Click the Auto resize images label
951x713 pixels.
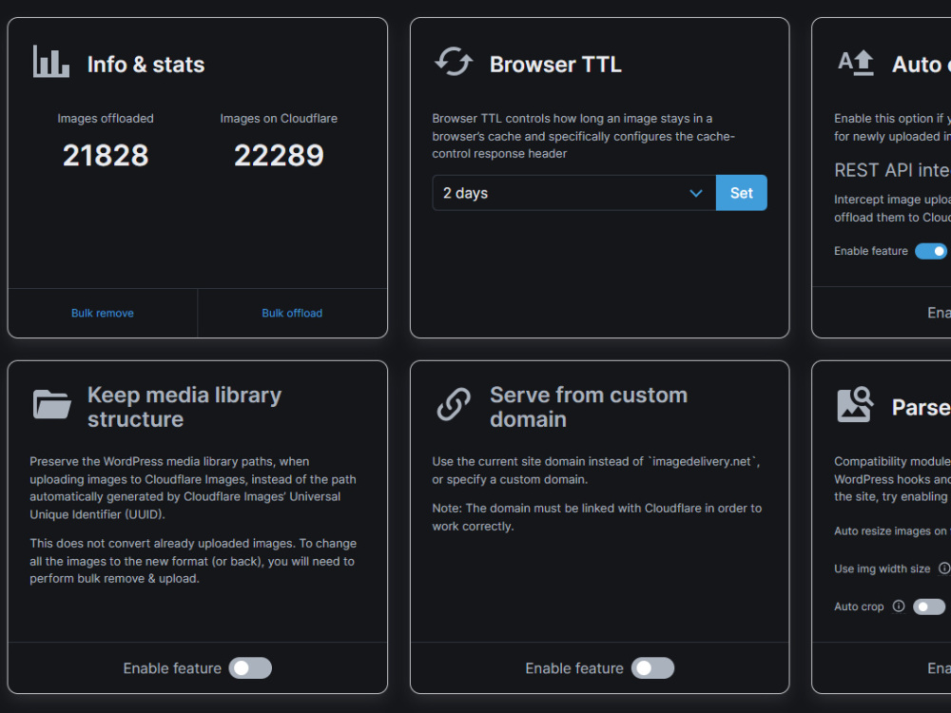[x=892, y=531]
